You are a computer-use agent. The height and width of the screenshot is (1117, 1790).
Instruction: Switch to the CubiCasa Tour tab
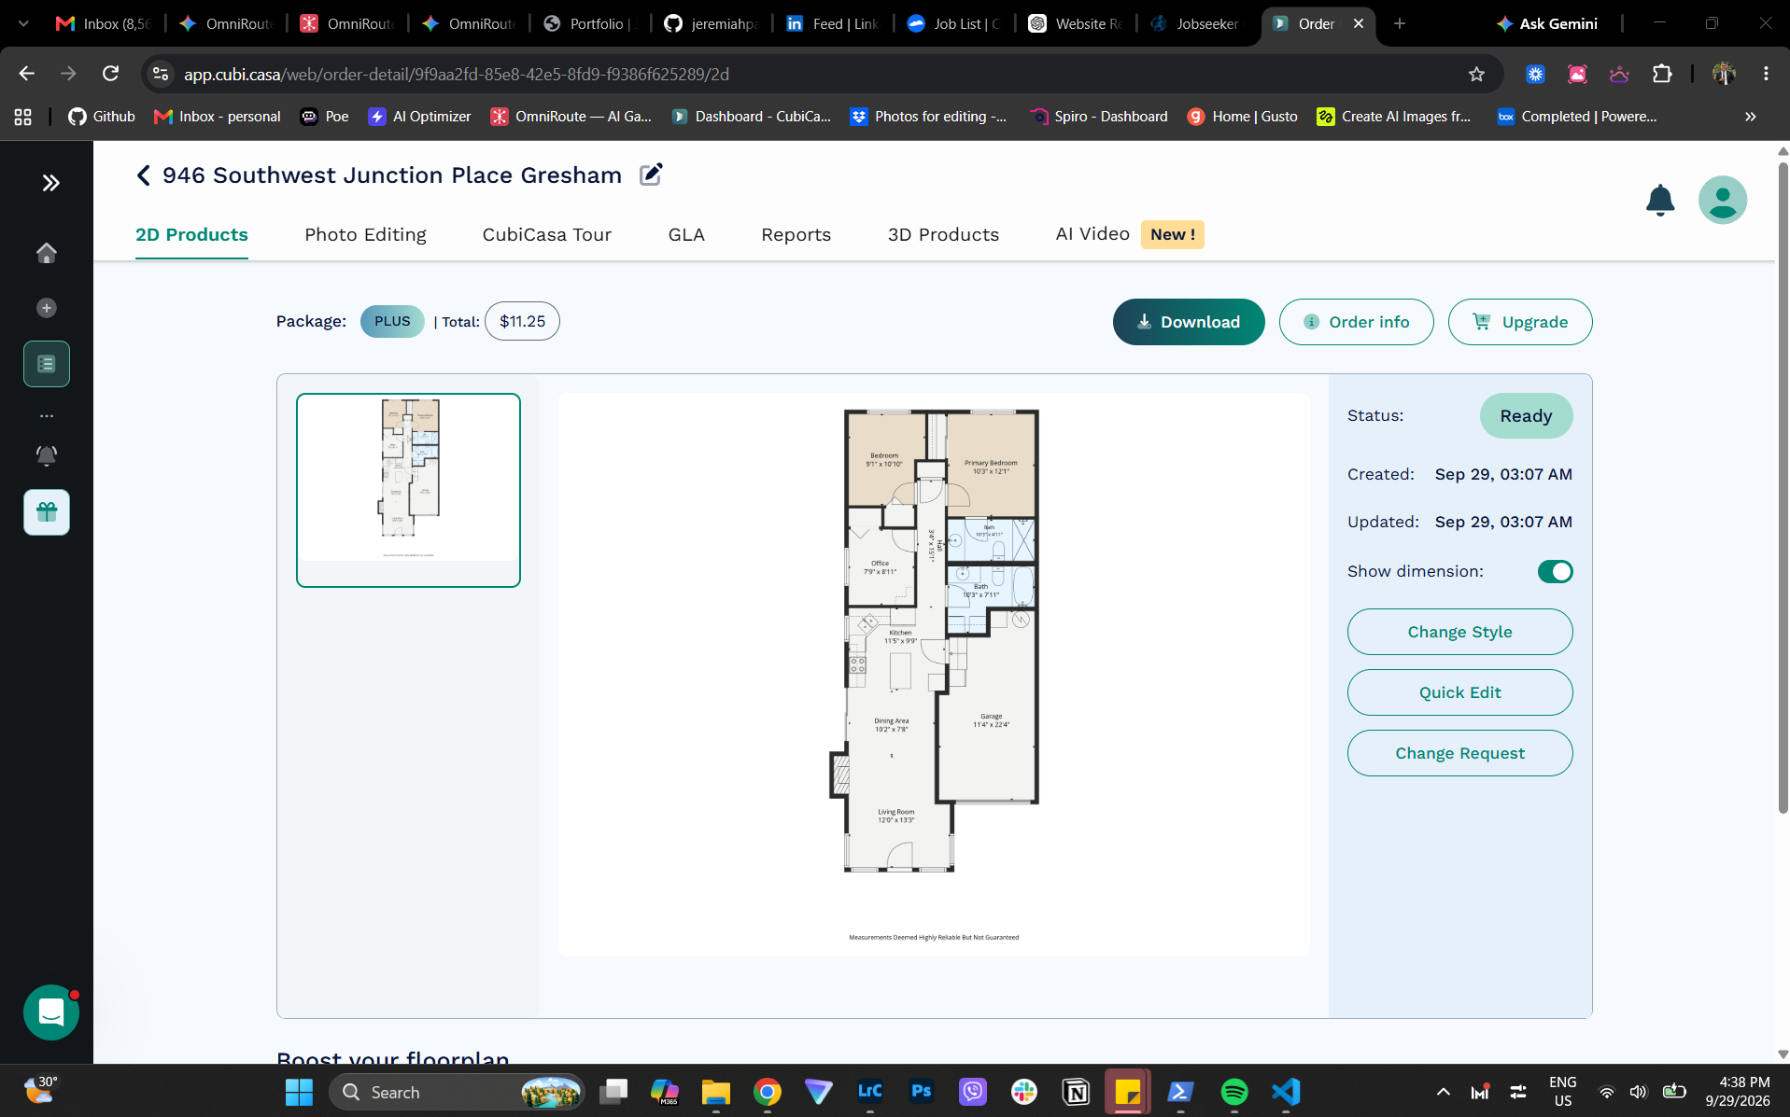(547, 234)
